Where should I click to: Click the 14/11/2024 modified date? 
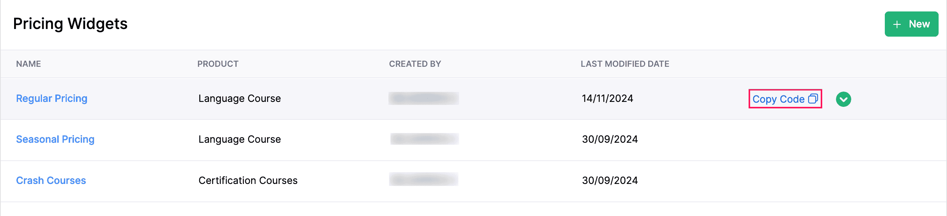pos(607,98)
